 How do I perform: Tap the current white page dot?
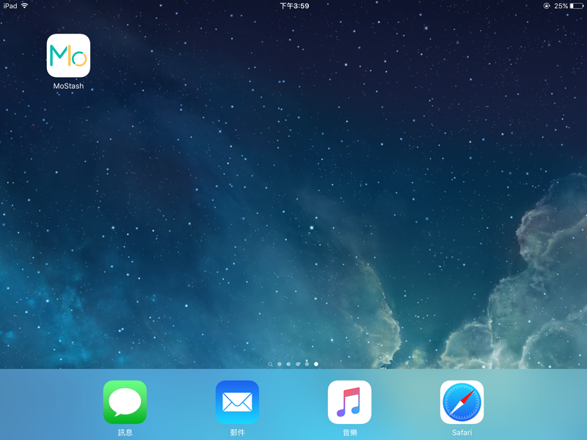(x=316, y=364)
